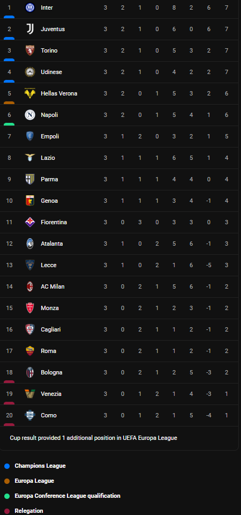Select the Genoa team crest
The height and width of the screenshot is (515, 241).
(x=30, y=201)
